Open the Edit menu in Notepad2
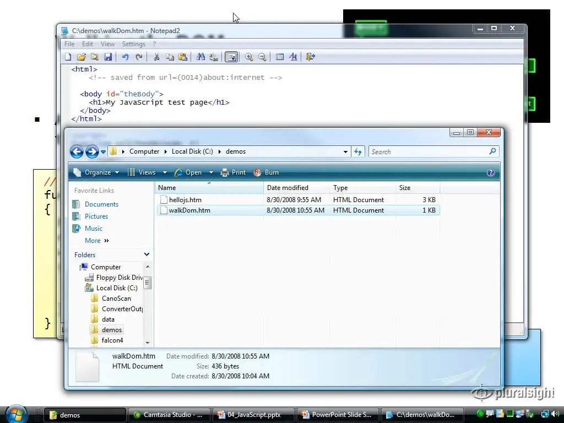 click(88, 44)
